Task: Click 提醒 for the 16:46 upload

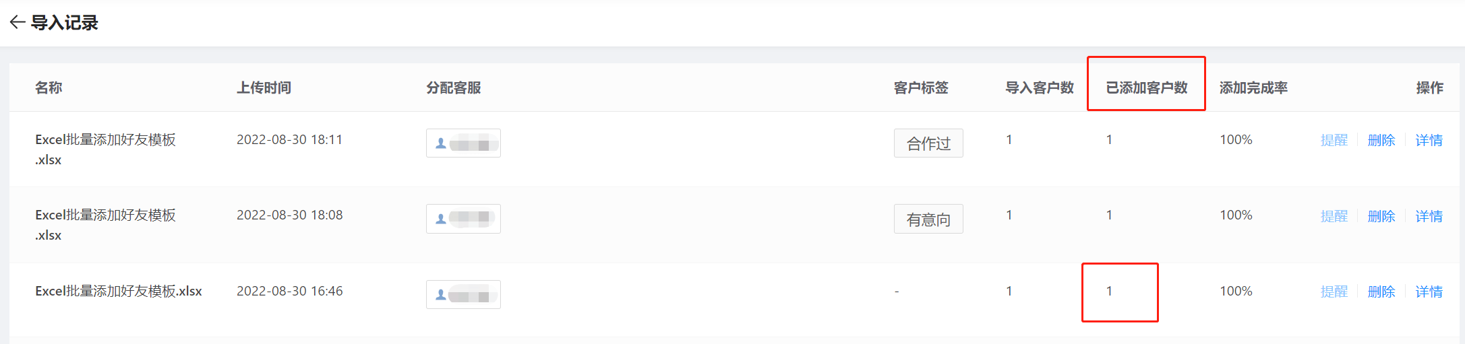Action: [1334, 291]
